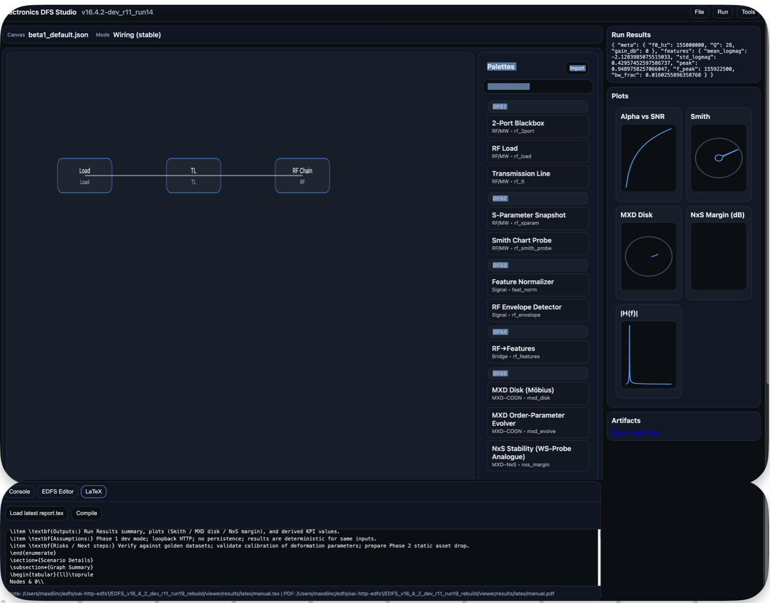Image resolution: width=770 pixels, height=603 pixels.
Task: Choose the MXD Disk (Möbius) block
Action: [x=537, y=393]
